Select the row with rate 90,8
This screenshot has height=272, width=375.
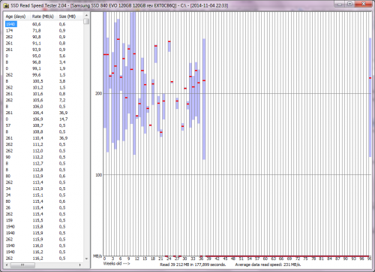pyautogui.click(x=43, y=37)
